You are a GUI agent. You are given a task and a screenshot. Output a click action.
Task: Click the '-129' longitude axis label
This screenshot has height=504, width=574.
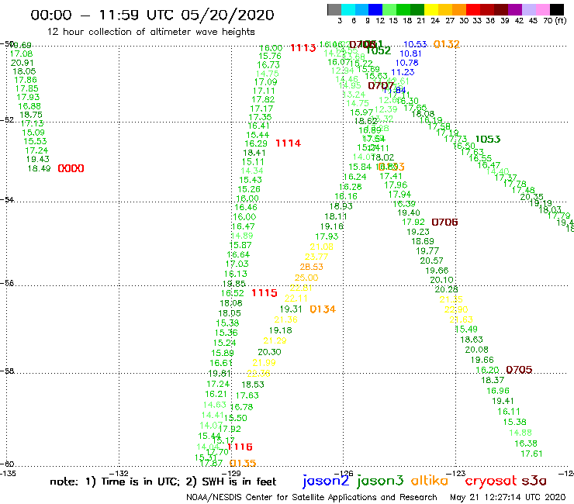click(x=233, y=473)
